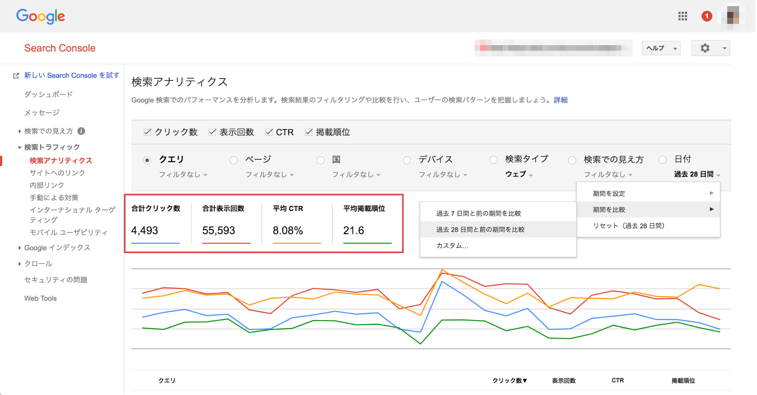757x395 pixels.
Task: Open 手動による対策 in the sidebar
Action: [x=54, y=198]
